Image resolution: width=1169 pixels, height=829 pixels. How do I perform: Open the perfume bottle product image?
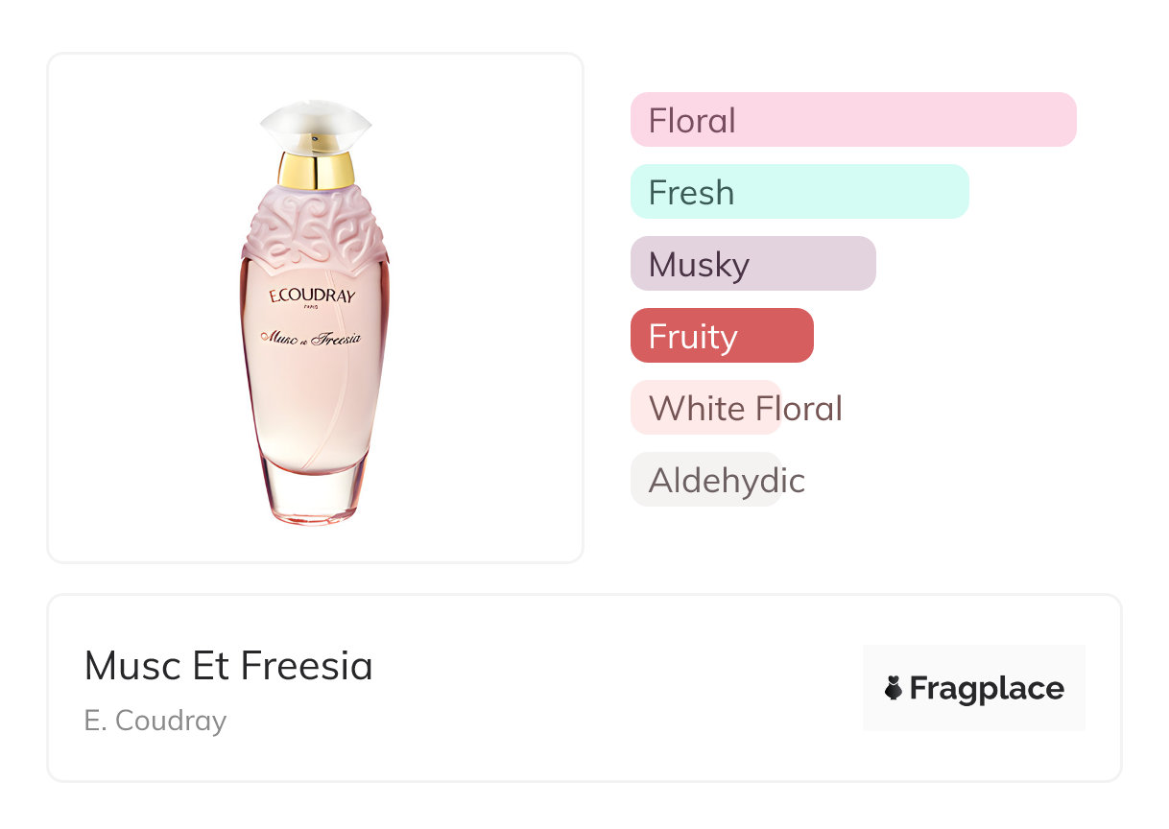pos(315,307)
